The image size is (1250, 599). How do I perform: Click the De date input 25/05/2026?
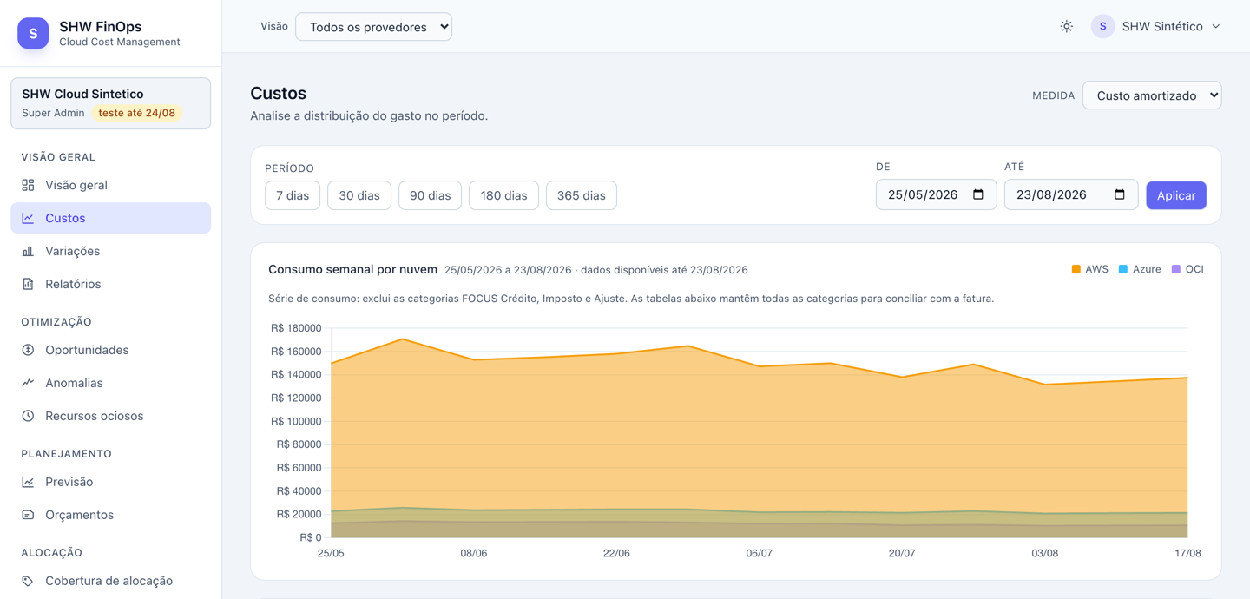coord(936,194)
